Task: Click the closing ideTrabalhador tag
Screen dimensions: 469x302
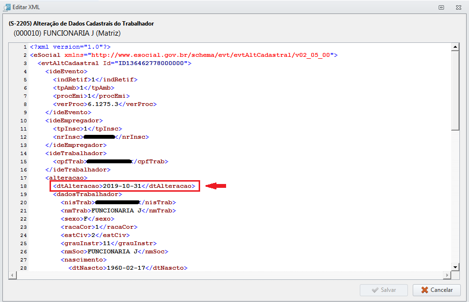Action: point(78,170)
